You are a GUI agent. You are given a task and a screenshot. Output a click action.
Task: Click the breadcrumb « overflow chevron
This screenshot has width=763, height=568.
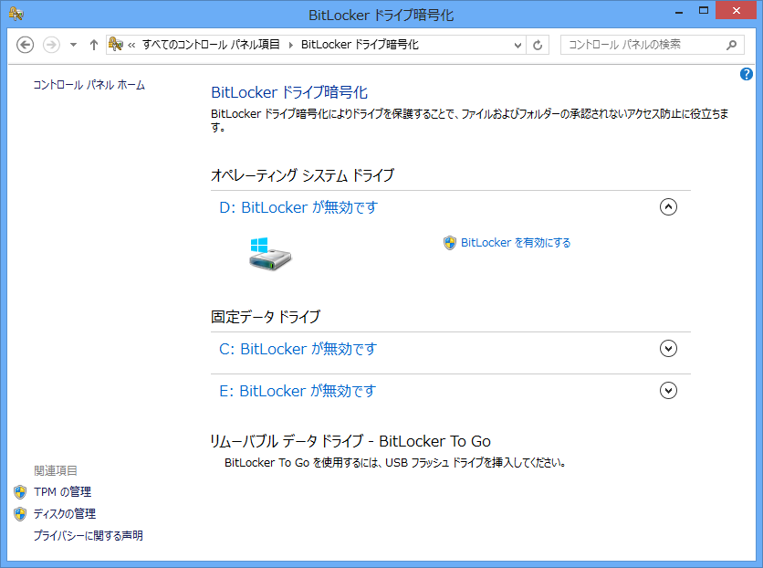(131, 46)
